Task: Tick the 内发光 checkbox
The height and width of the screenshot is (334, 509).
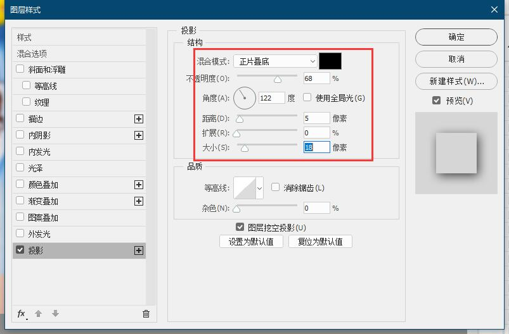Action: coord(20,151)
